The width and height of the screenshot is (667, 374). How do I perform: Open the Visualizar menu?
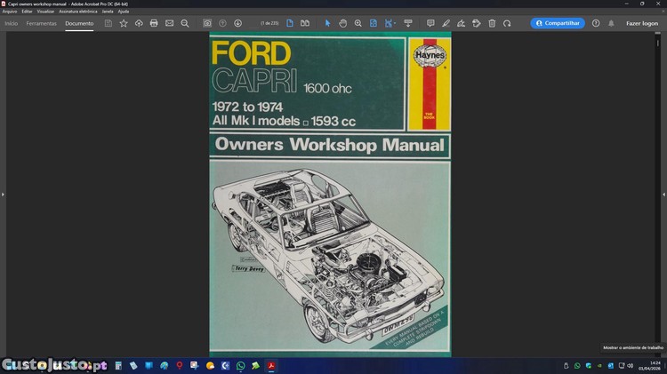coord(45,11)
